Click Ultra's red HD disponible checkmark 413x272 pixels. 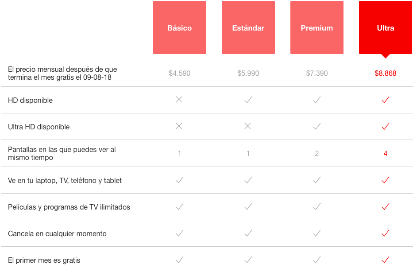tap(385, 100)
